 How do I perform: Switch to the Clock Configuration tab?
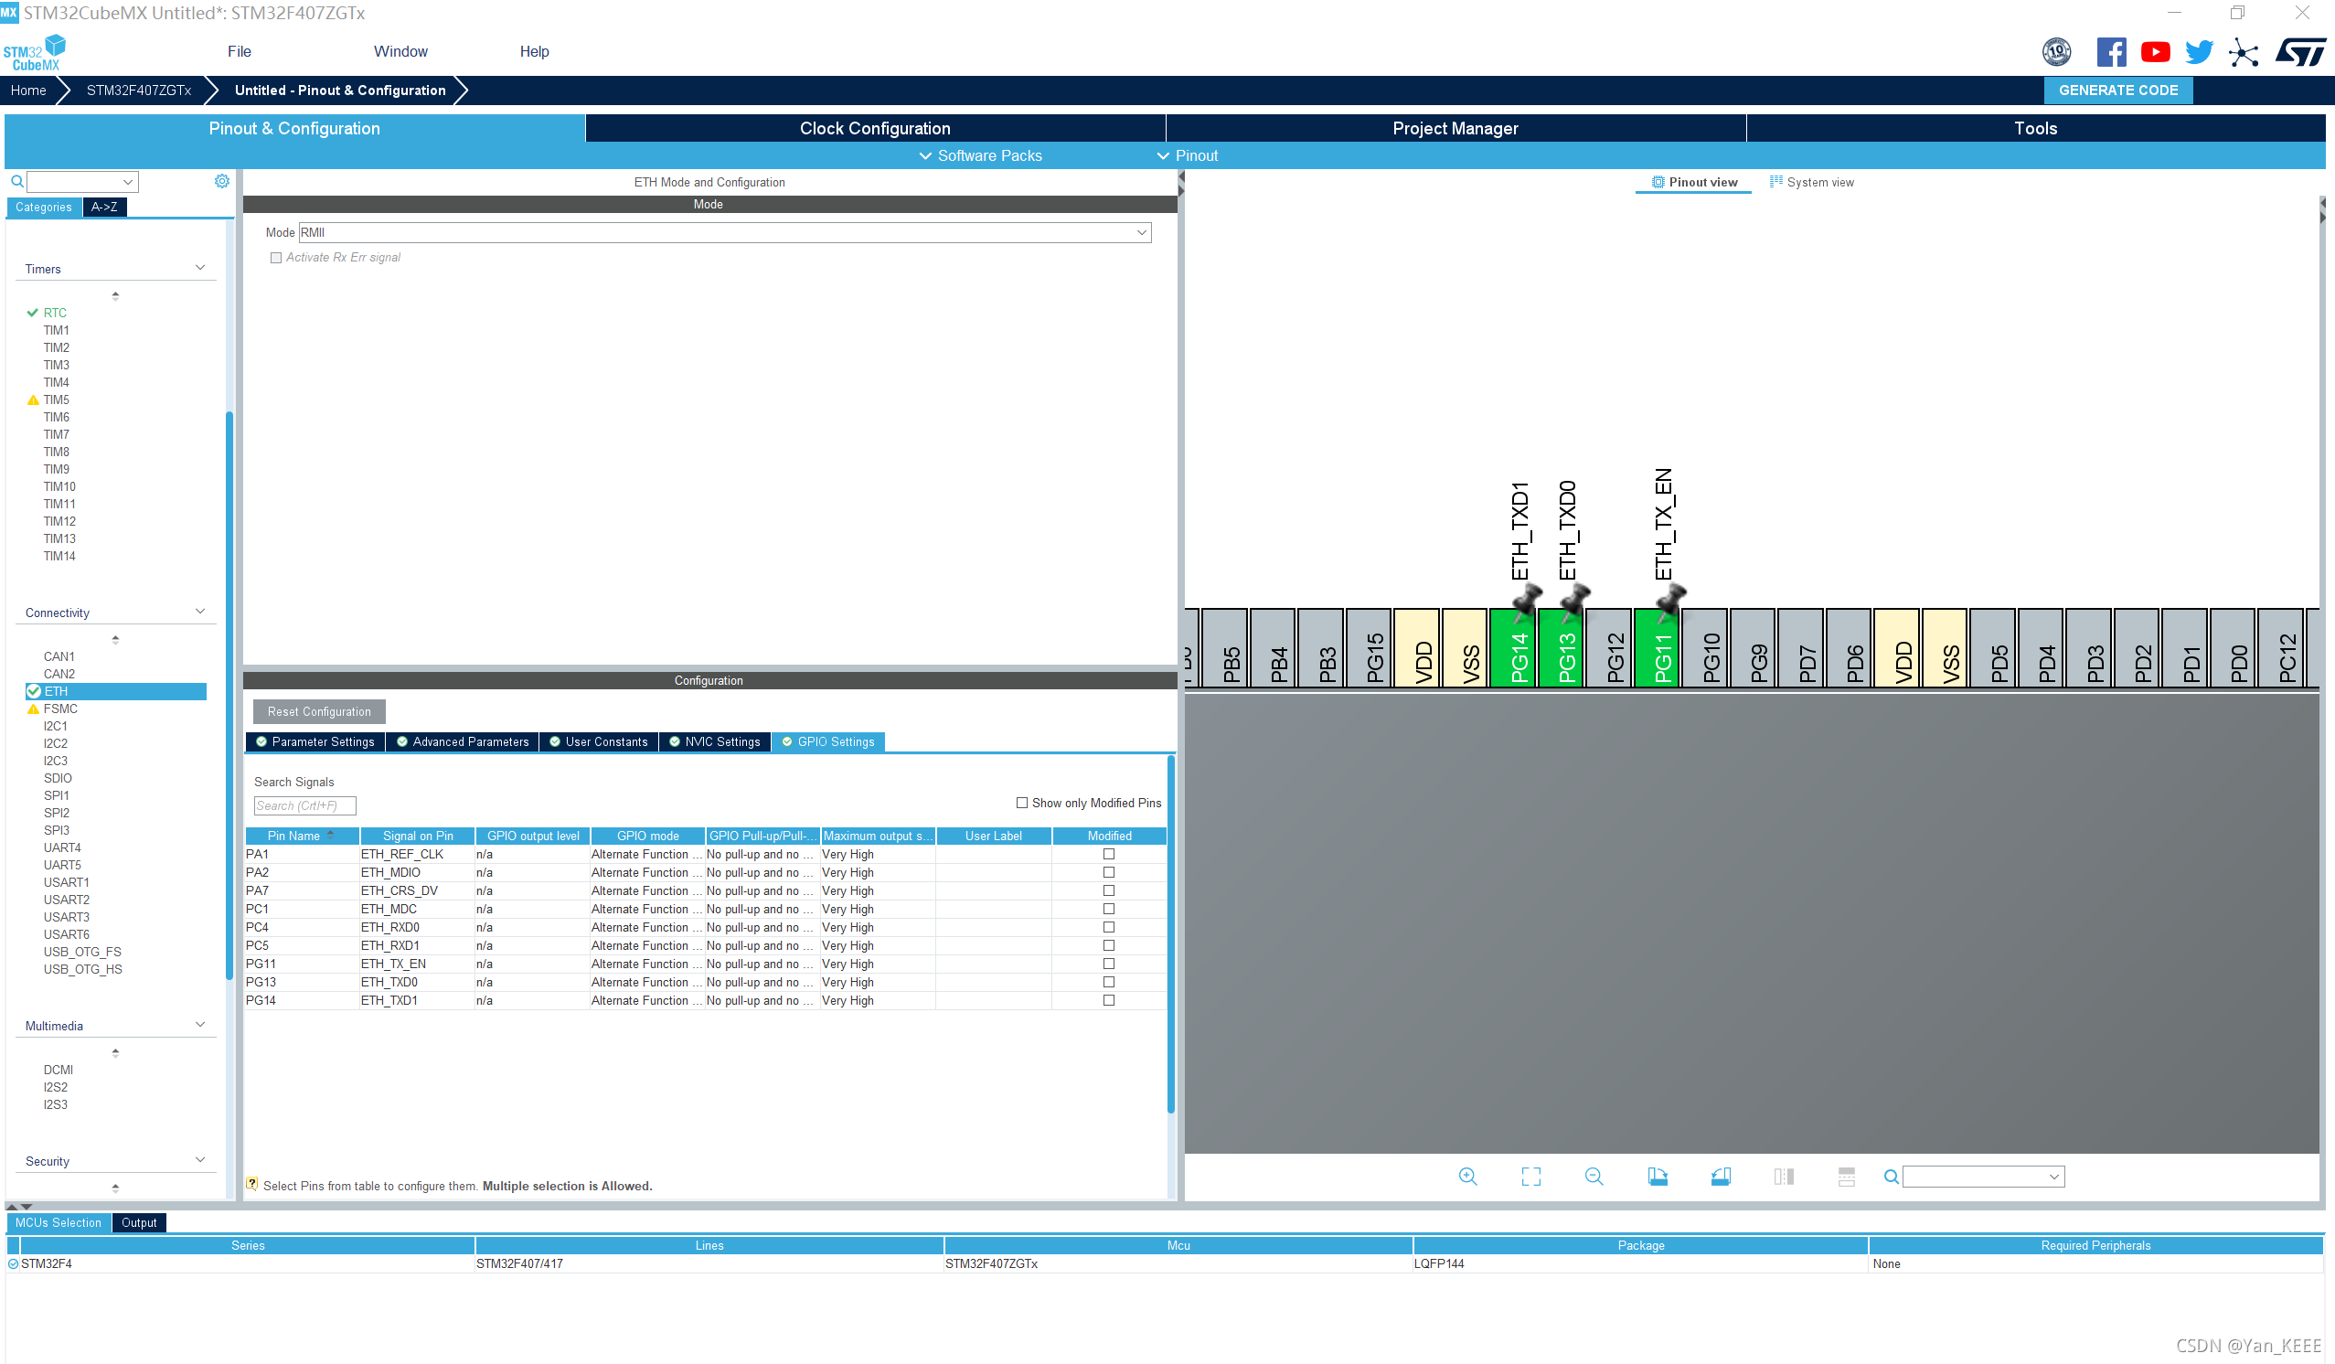click(x=875, y=128)
